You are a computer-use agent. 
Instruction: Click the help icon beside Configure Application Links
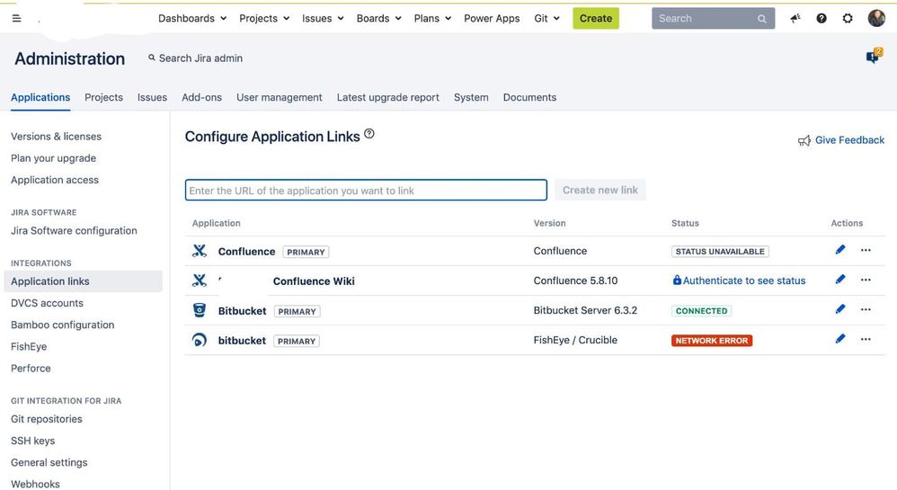[369, 134]
